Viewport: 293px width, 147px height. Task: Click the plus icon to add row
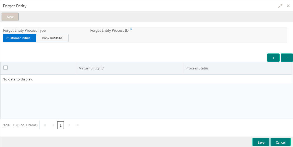273,58
